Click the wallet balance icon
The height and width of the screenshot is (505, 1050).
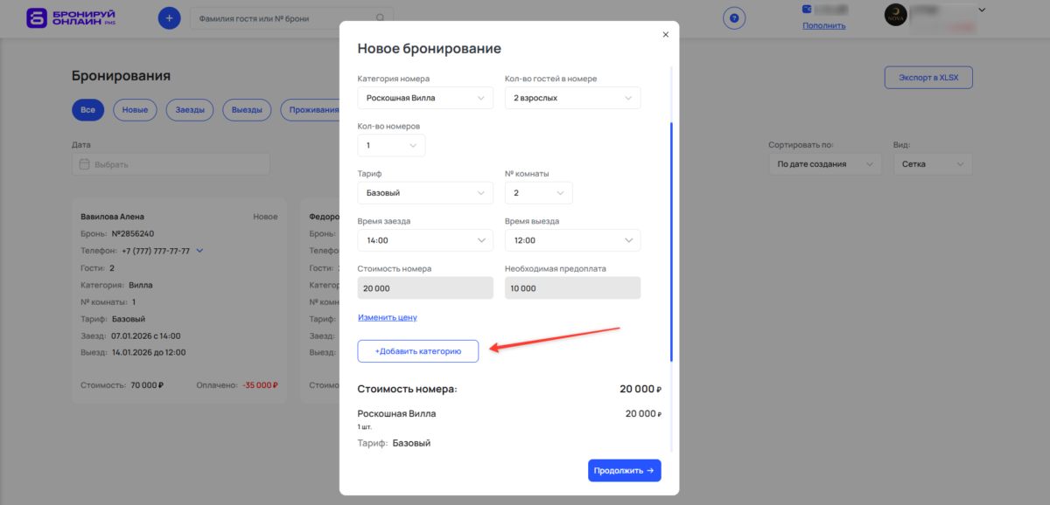pos(806,10)
